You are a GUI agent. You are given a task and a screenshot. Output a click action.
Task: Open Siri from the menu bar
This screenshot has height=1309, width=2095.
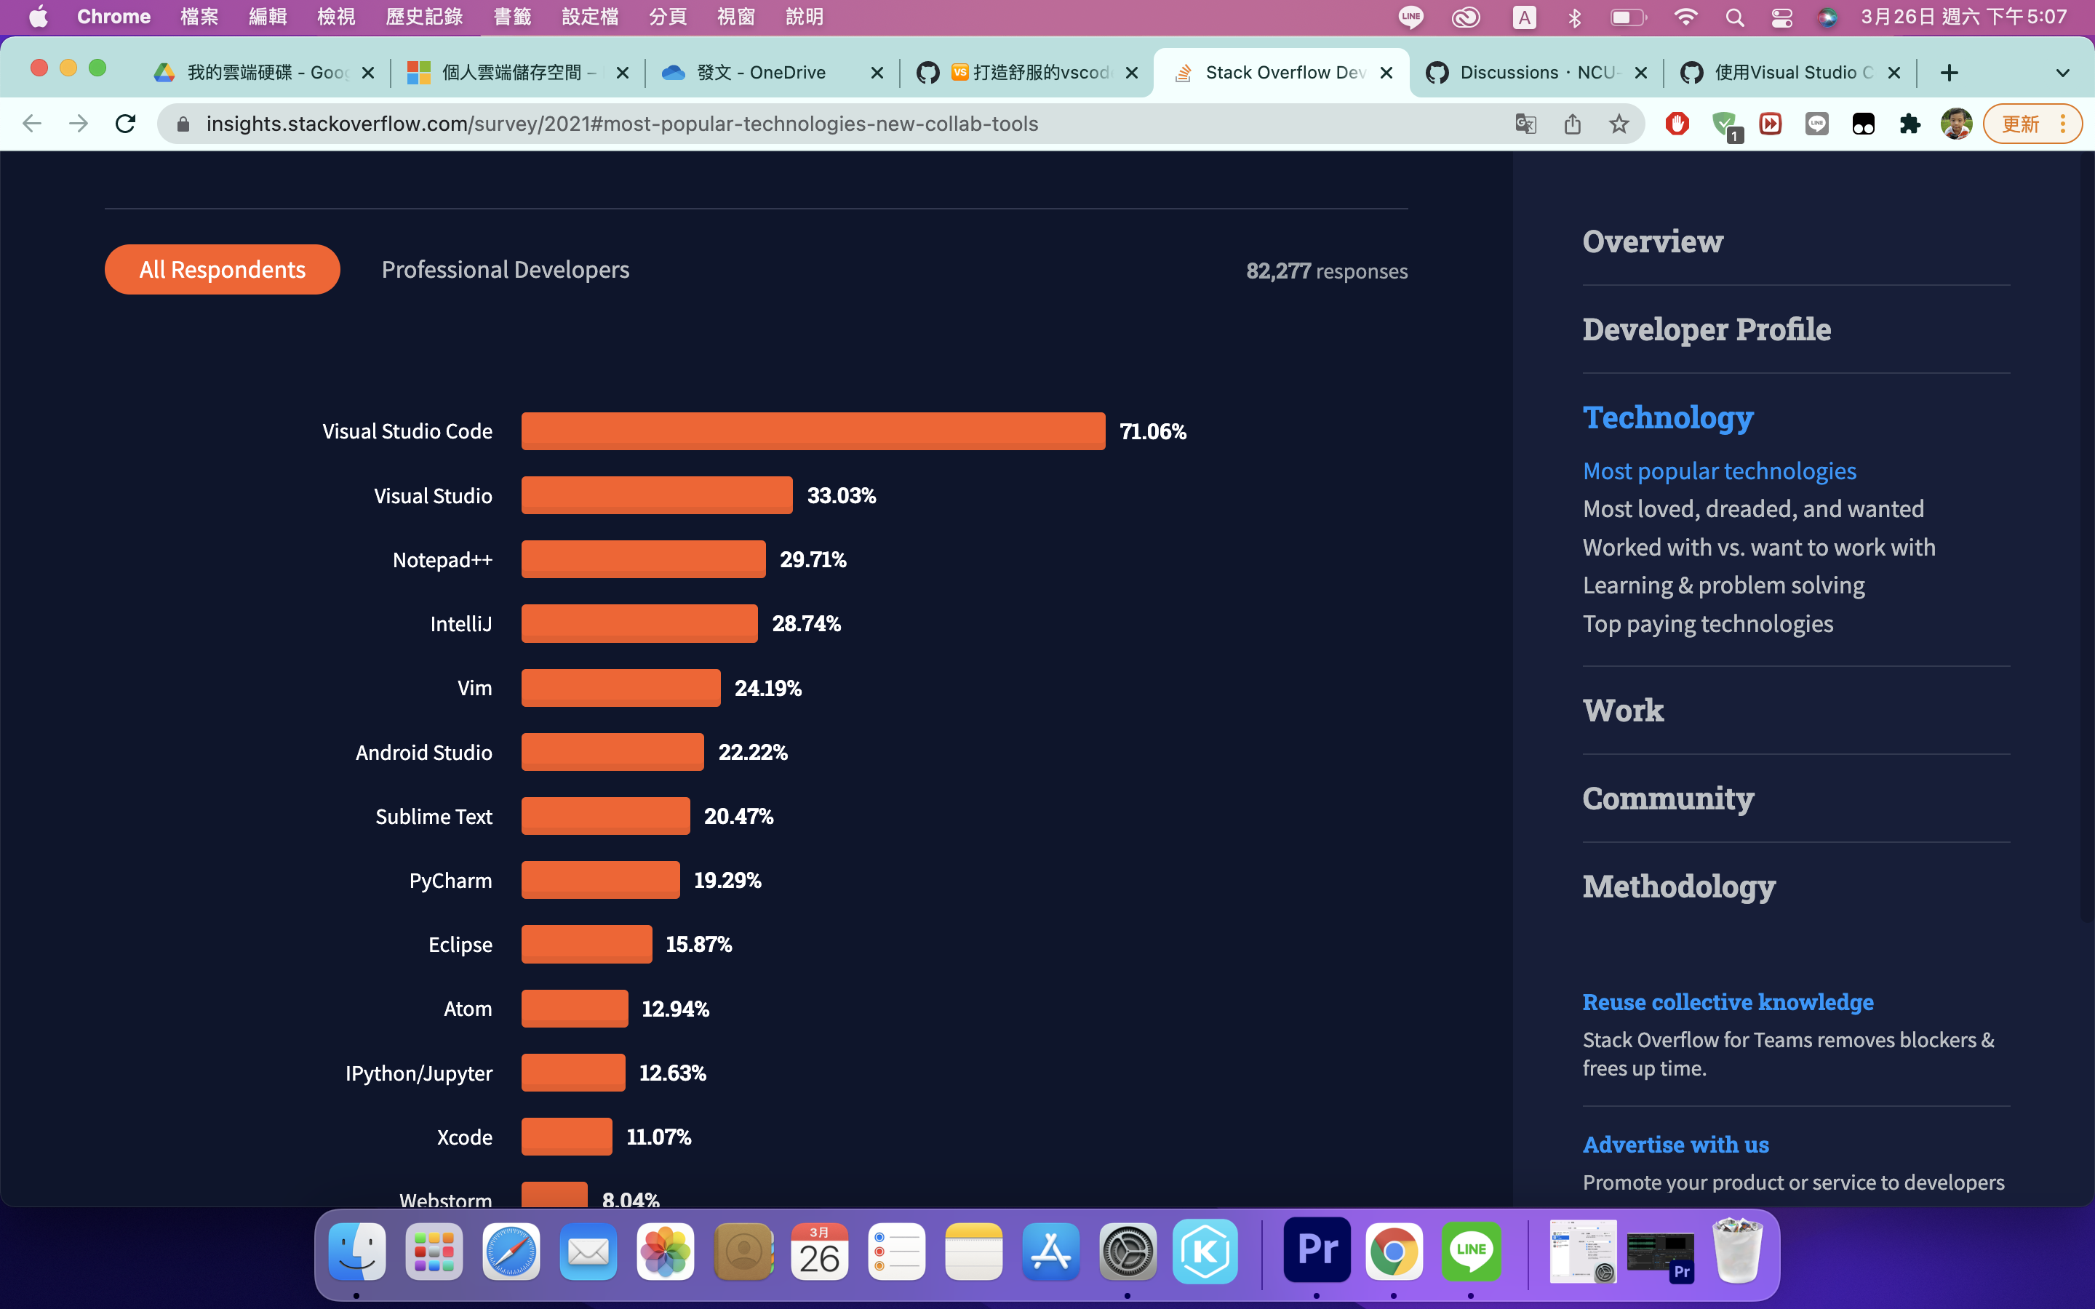pos(1828,17)
